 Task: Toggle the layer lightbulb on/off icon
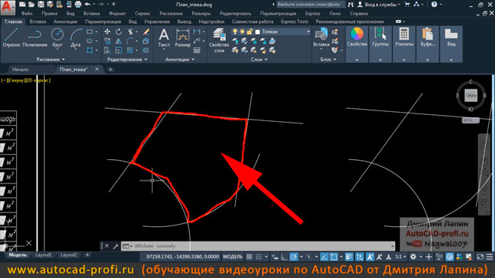pyautogui.click(x=235, y=32)
